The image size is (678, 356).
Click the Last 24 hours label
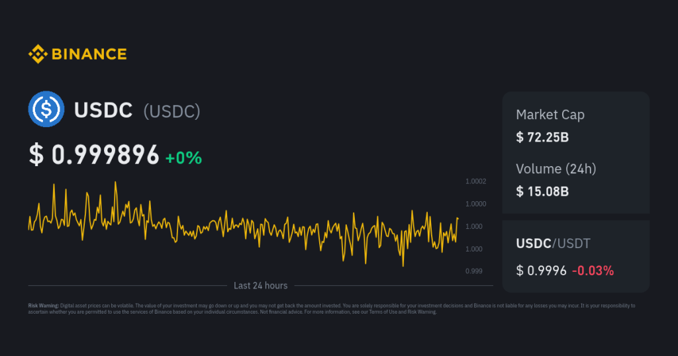click(260, 286)
